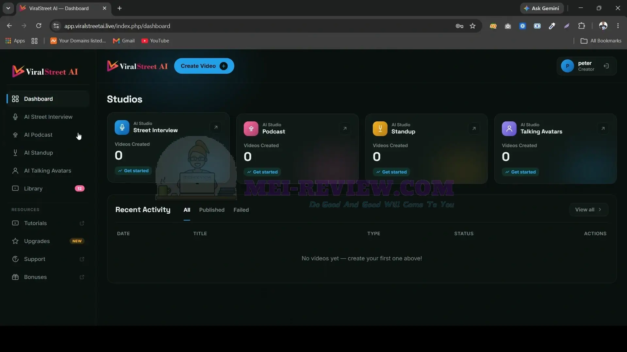Click Get started on Street Interview card
The height and width of the screenshot is (352, 627).
coord(133,171)
